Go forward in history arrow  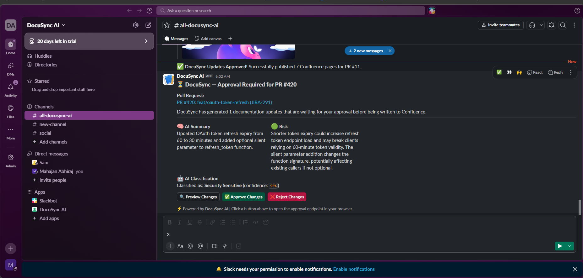pos(139,11)
